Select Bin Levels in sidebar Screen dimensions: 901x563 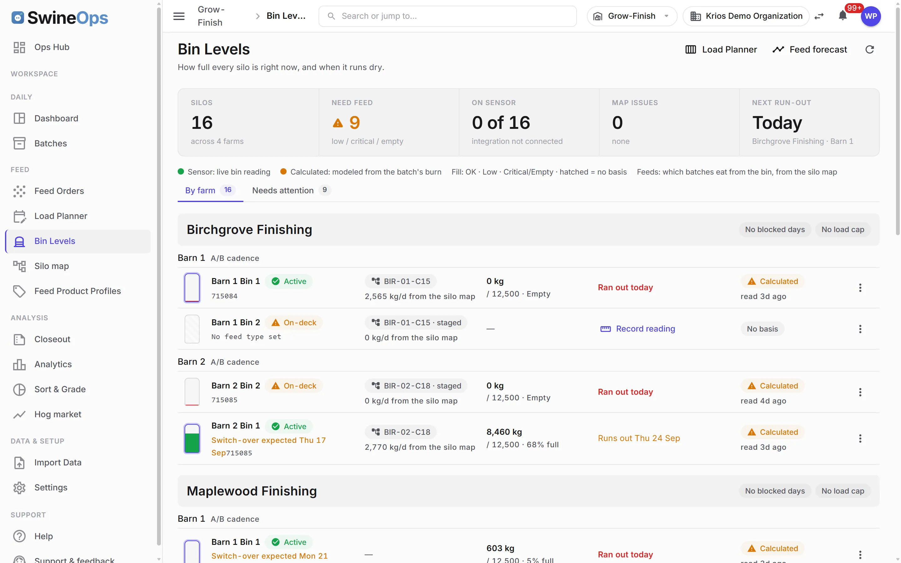tap(78, 241)
